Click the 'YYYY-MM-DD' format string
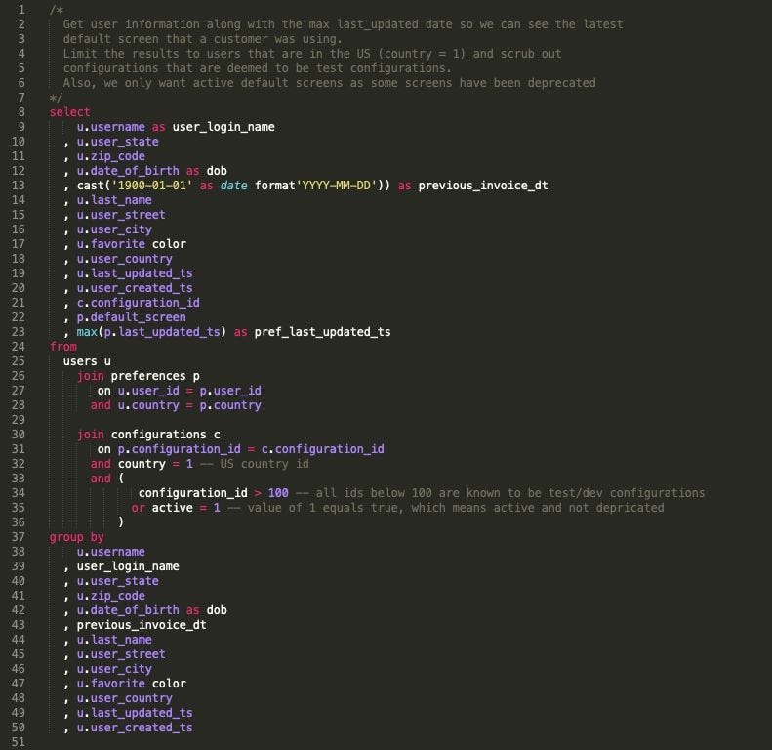772x750 pixels. click(337, 186)
